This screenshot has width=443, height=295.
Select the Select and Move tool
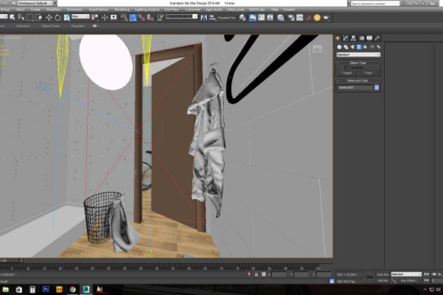pyautogui.click(x=49, y=17)
